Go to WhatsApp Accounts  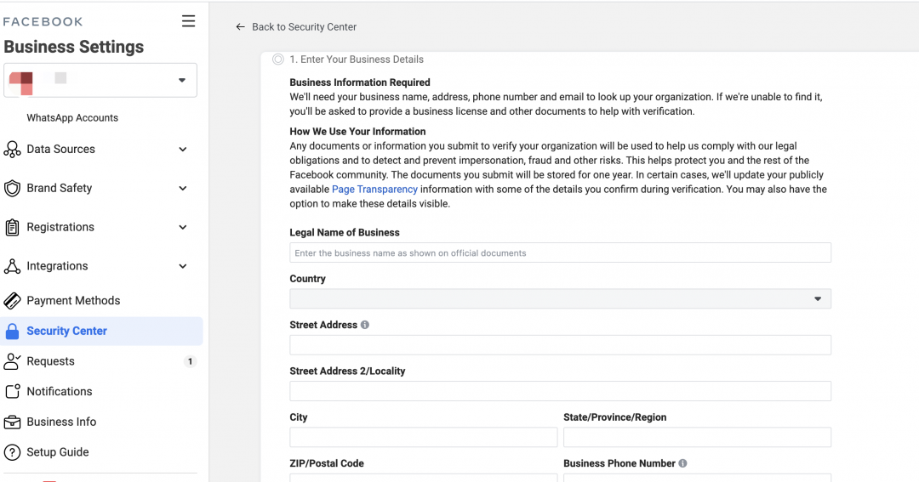coord(72,118)
